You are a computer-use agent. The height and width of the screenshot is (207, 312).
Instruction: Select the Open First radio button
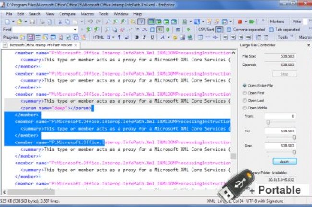tap(245, 93)
